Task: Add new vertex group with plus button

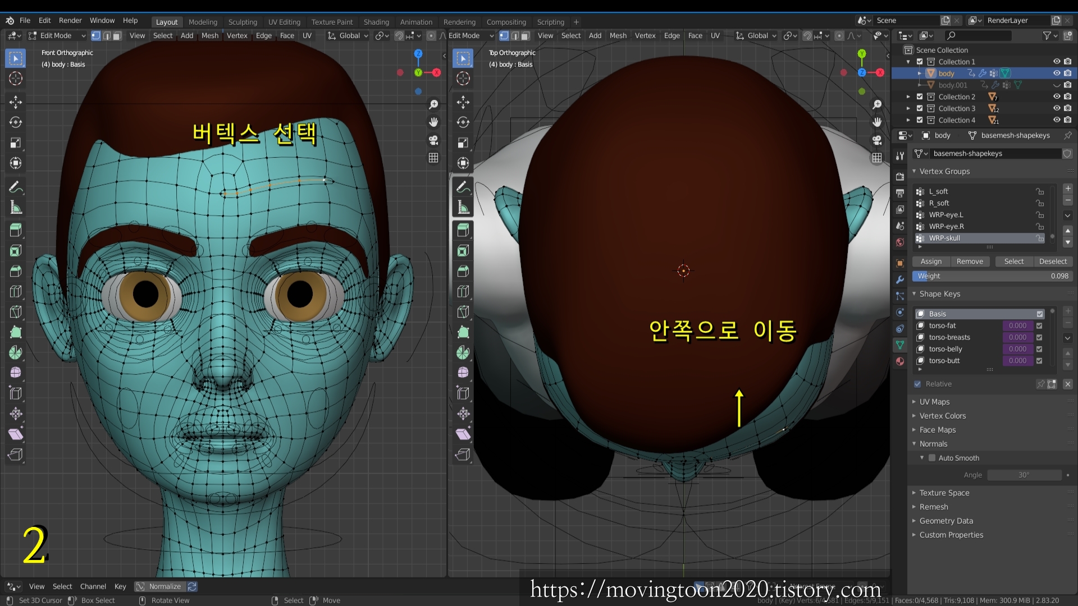Action: pos(1067,189)
